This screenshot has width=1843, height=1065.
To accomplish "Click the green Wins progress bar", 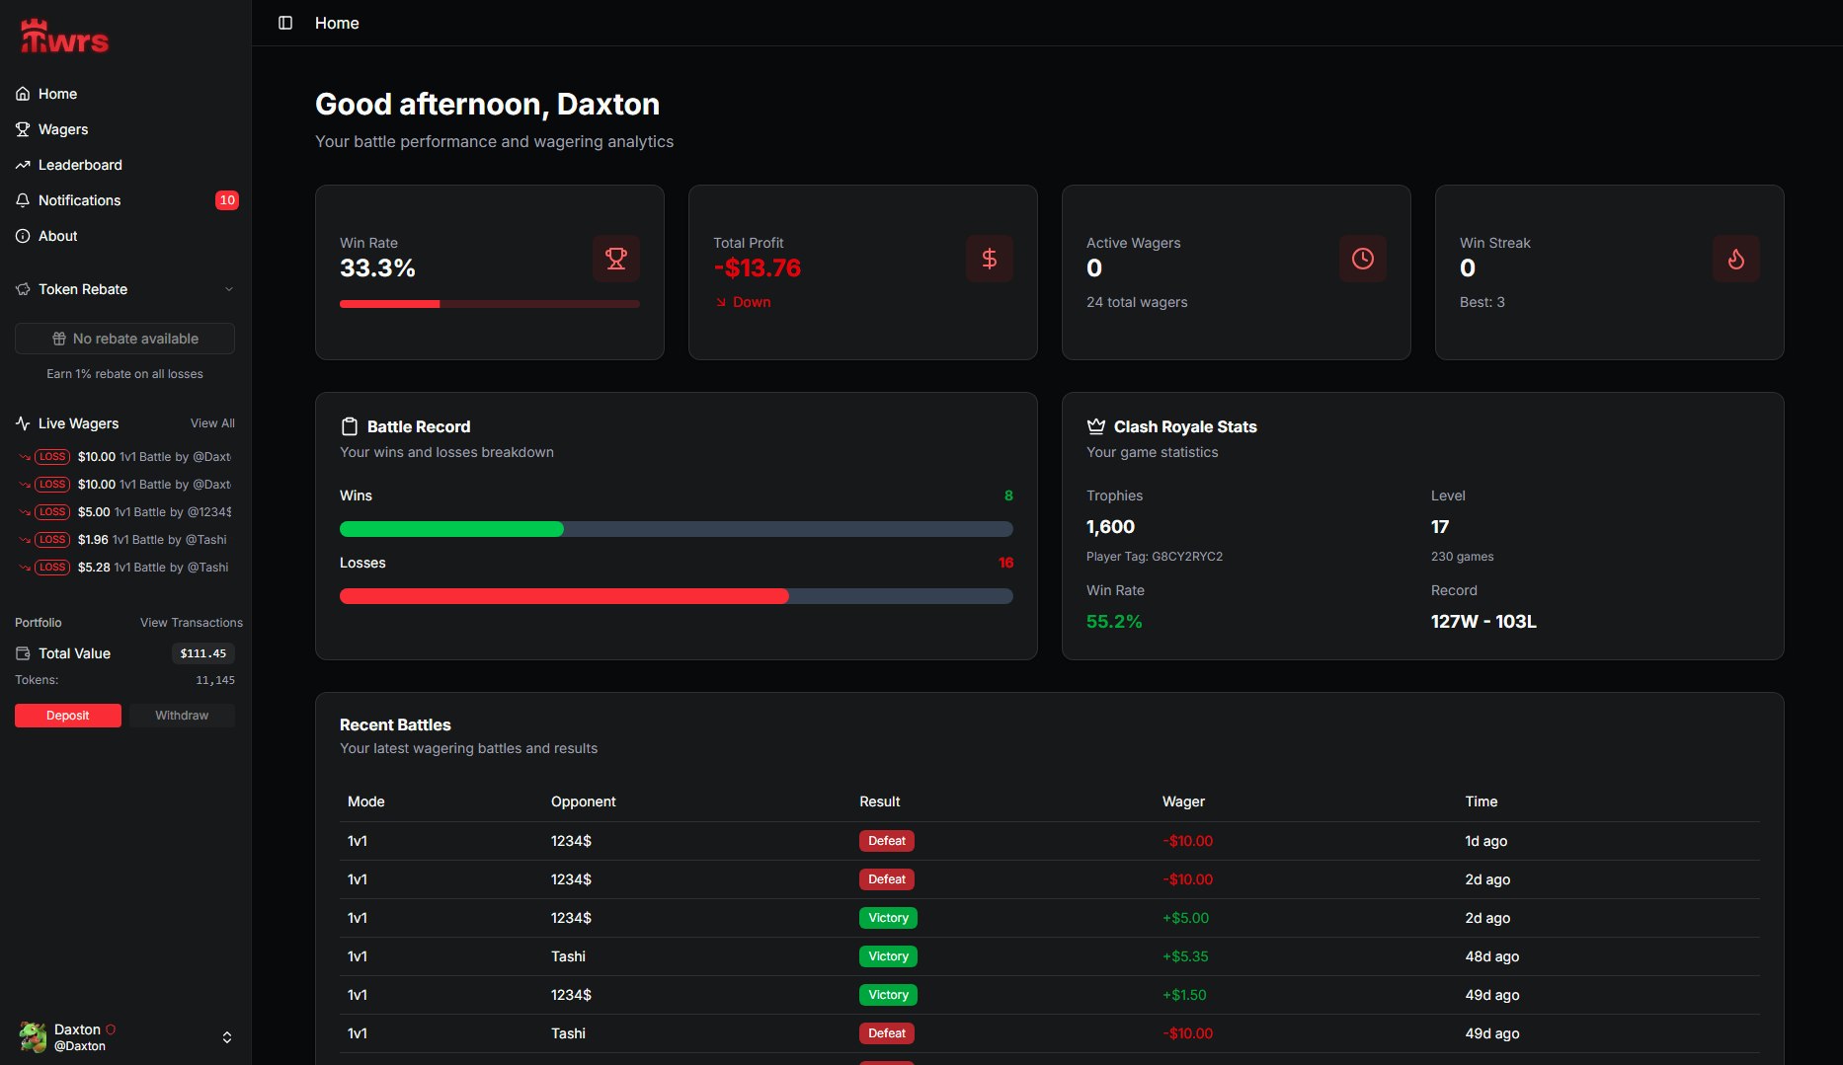I will [x=677, y=529].
